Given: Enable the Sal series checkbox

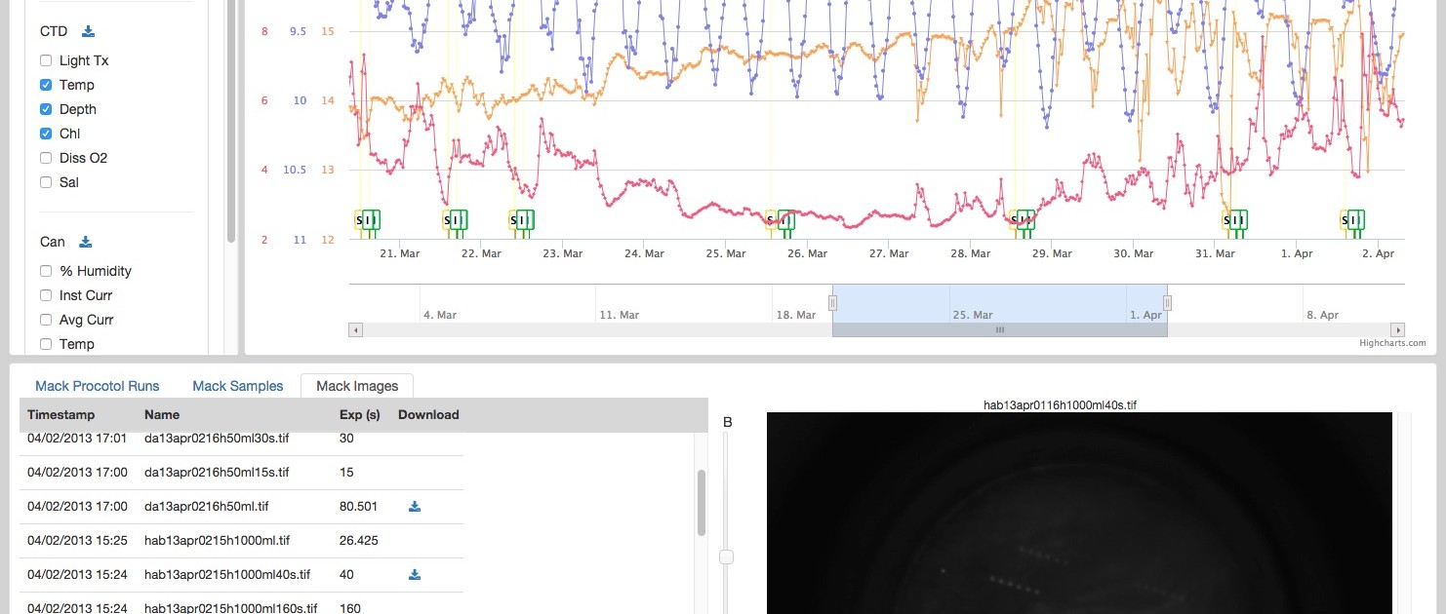Looking at the screenshot, I should pos(46,182).
